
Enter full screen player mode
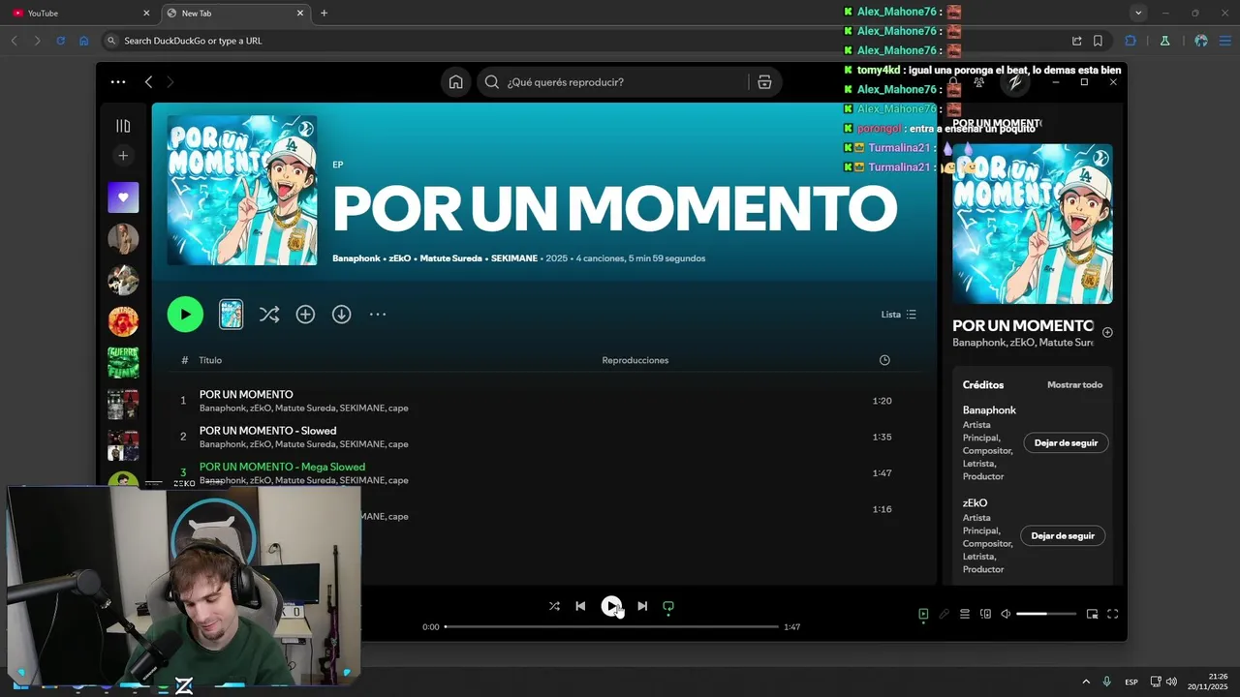pos(1112,614)
